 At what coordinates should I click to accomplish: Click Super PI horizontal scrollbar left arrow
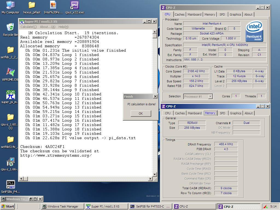click(21, 179)
